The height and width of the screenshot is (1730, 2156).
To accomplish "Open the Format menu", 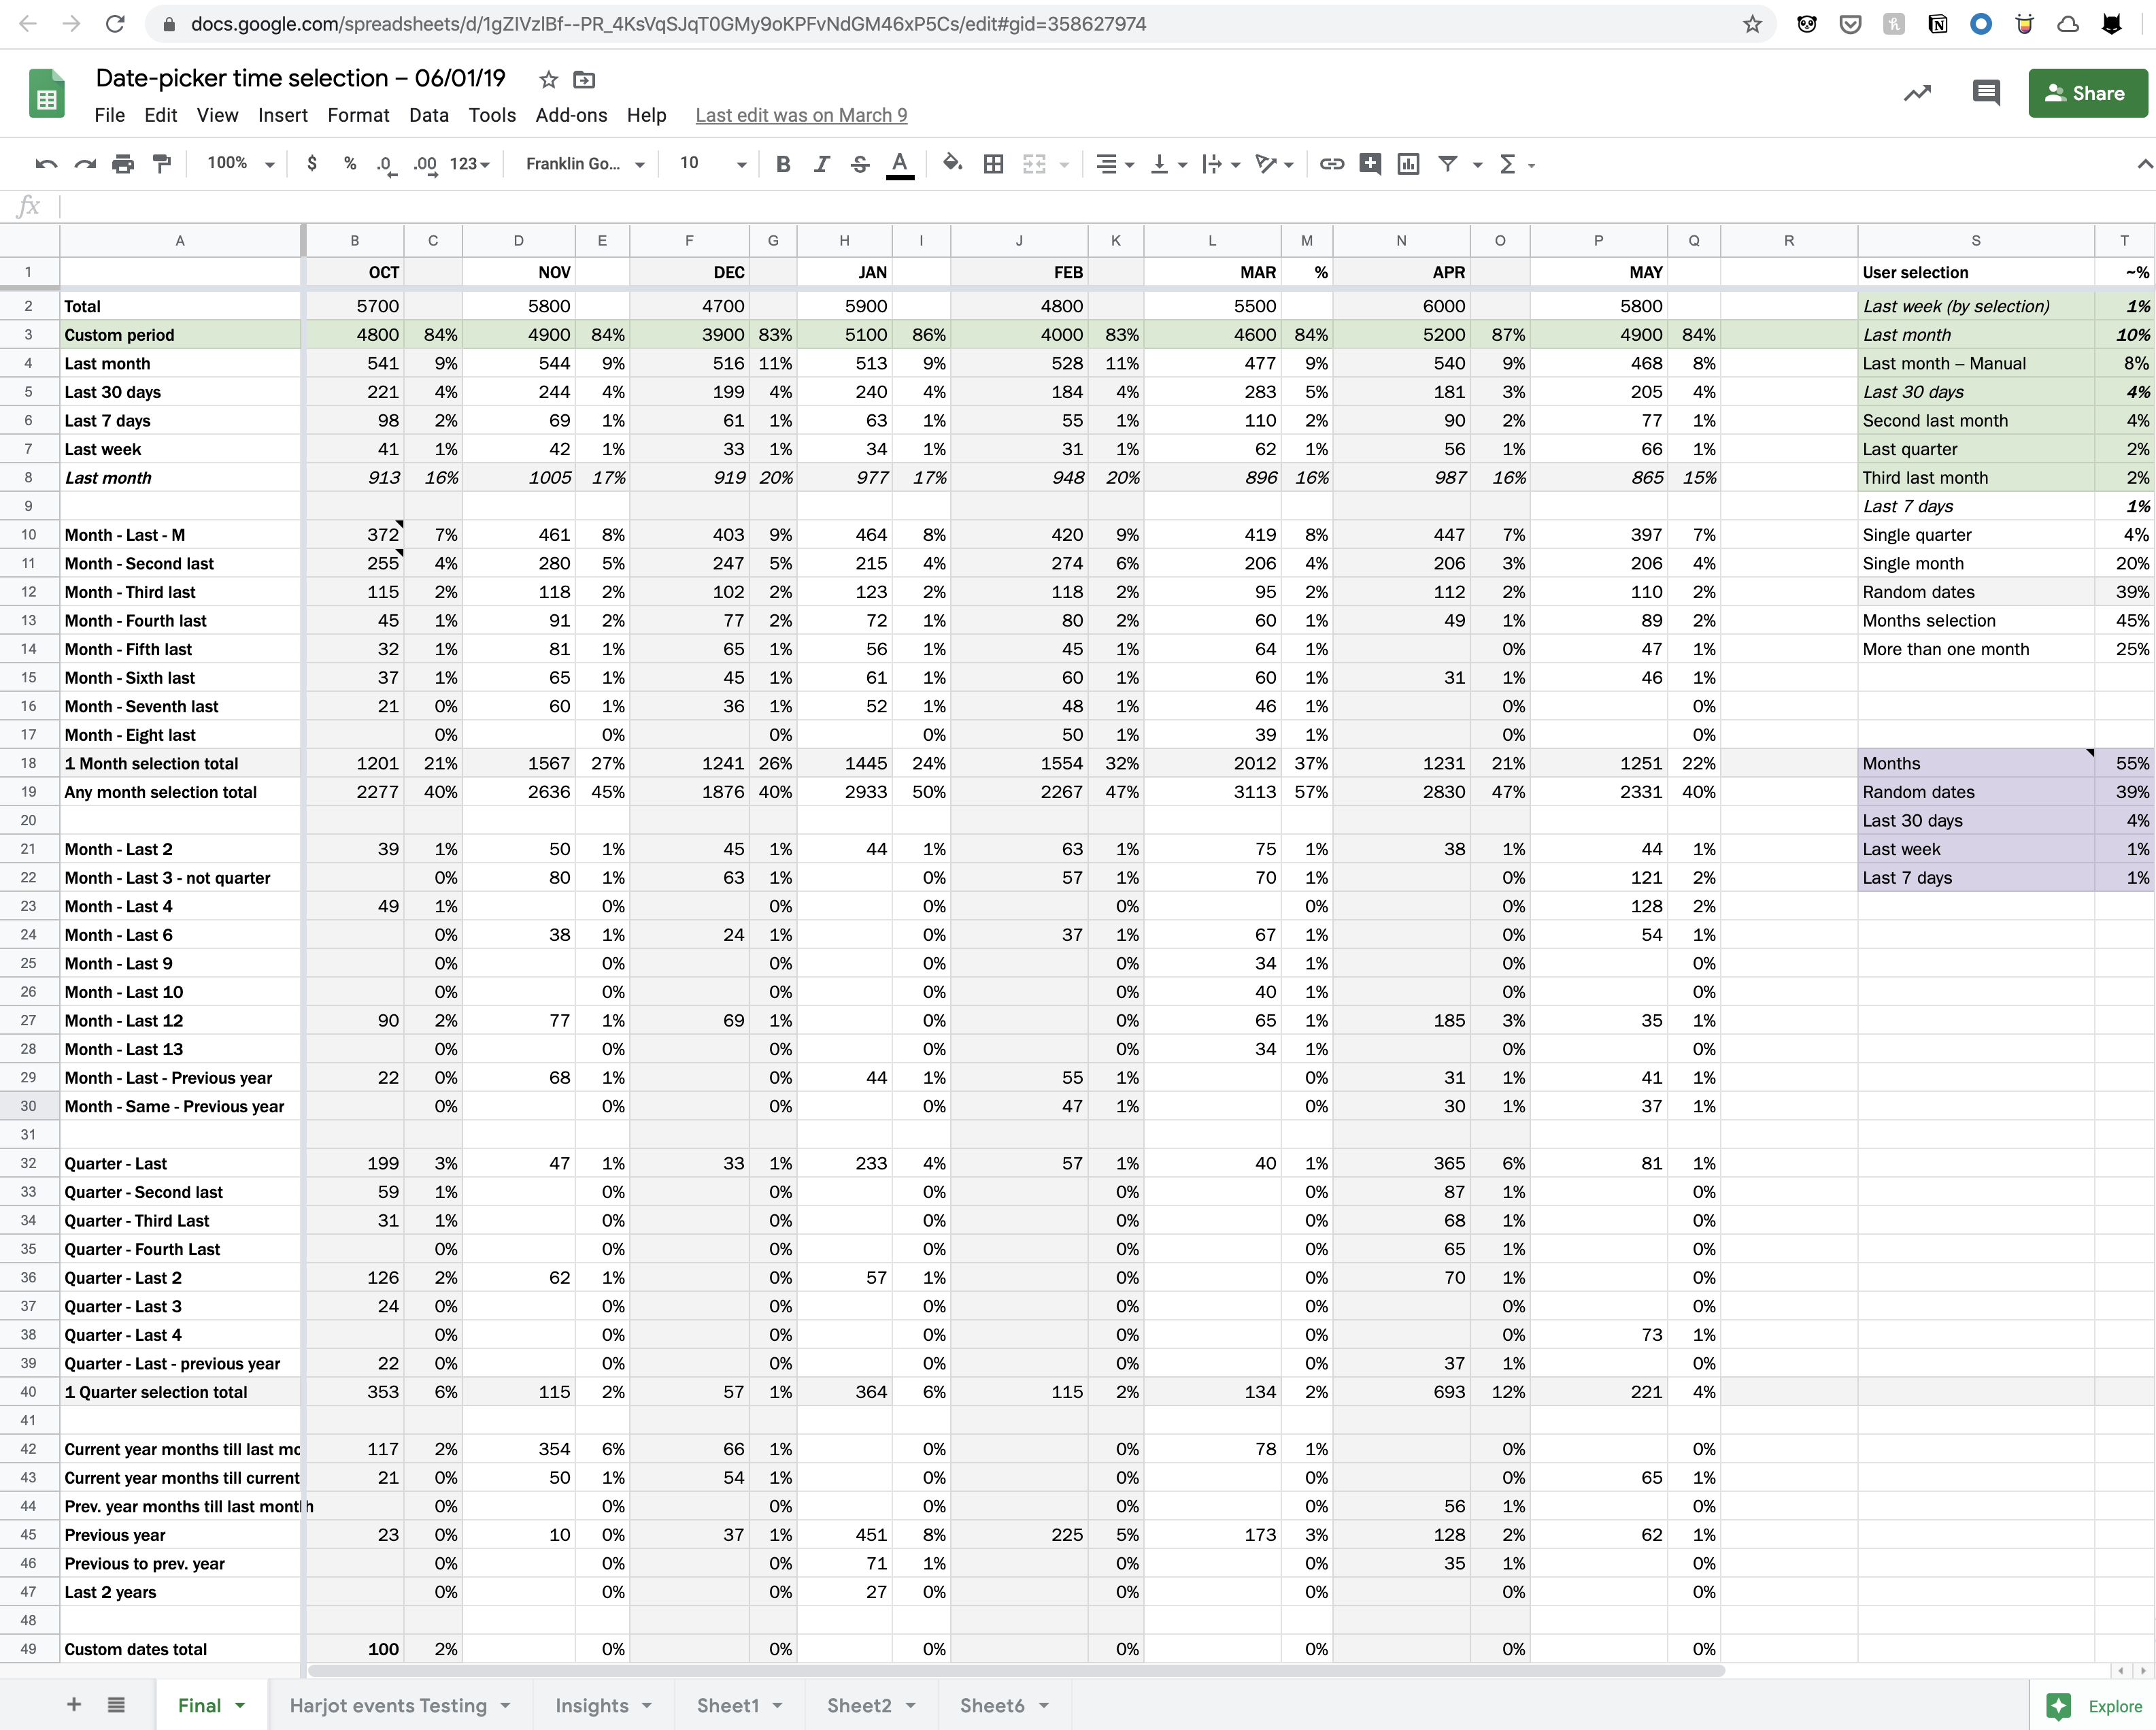I will point(358,115).
